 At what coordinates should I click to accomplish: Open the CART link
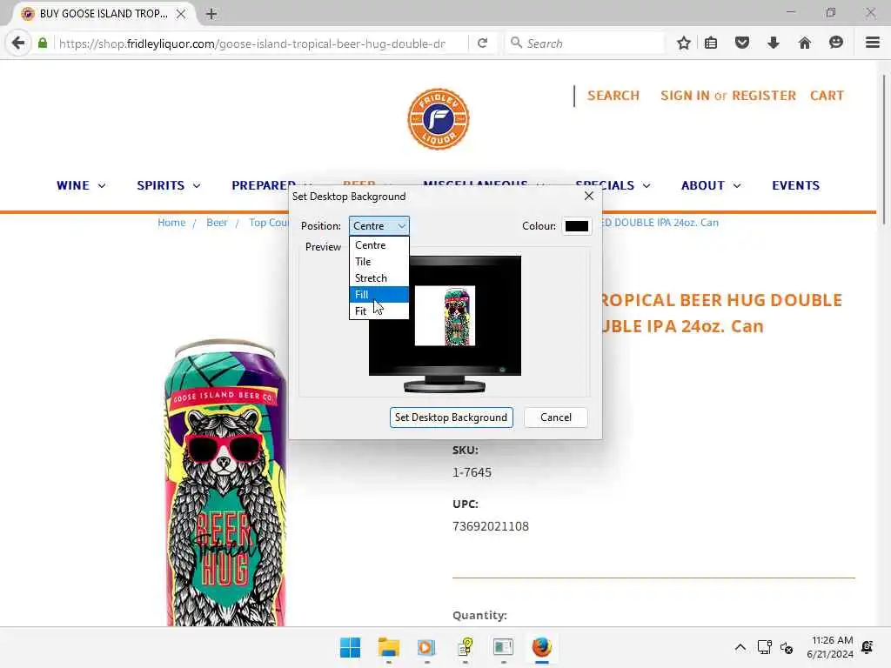coord(827,96)
